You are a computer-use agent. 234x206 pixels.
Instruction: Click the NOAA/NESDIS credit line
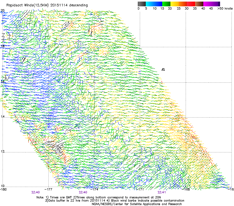(137, 204)
